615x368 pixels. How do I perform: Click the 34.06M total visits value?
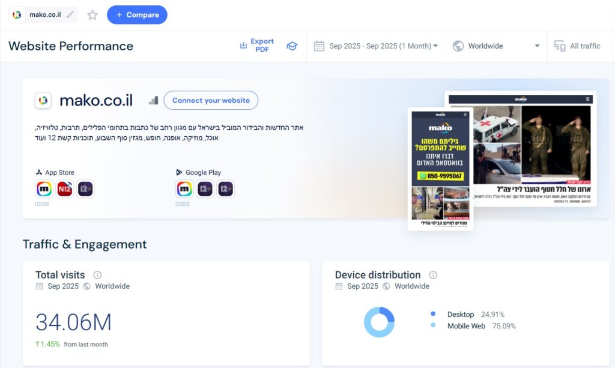[74, 322]
